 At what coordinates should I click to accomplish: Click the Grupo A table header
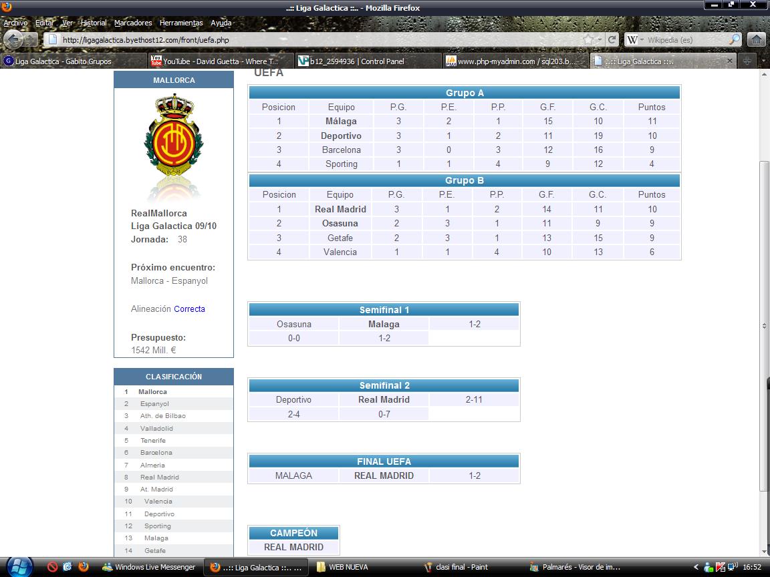(465, 93)
